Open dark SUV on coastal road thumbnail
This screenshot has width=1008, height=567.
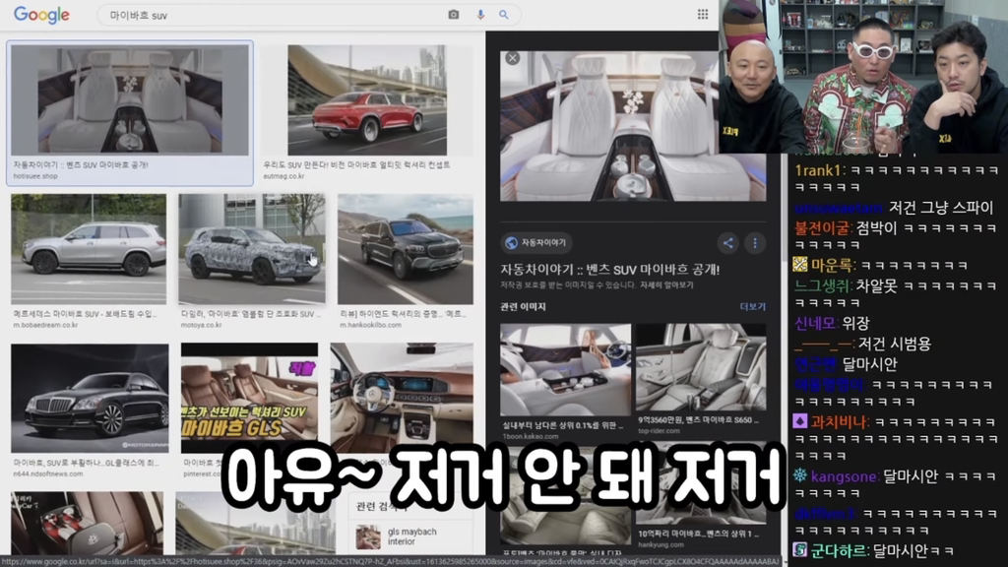click(x=405, y=249)
